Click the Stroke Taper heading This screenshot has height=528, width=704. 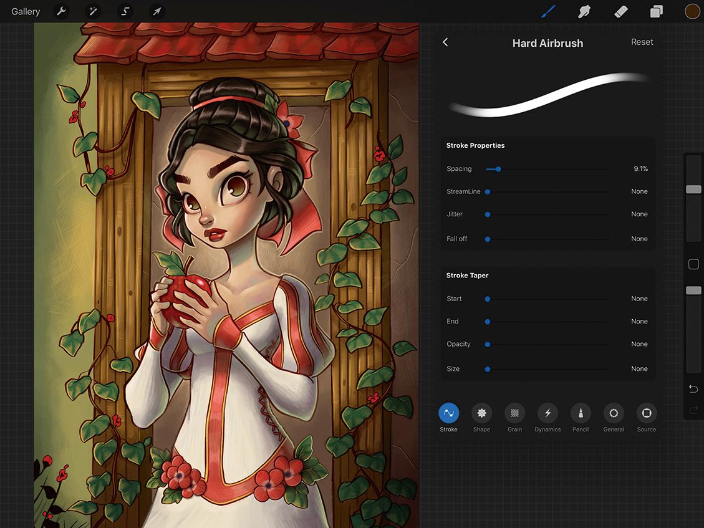[468, 276]
